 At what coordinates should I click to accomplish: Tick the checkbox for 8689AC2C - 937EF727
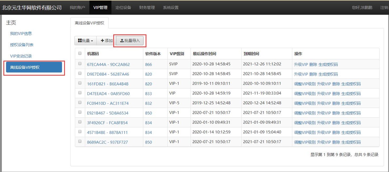(80, 142)
